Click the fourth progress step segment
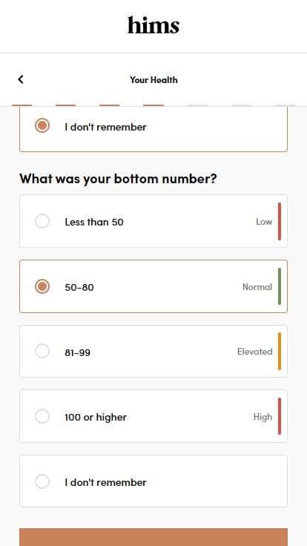Viewport: 307px width, 546px height. click(x=153, y=105)
